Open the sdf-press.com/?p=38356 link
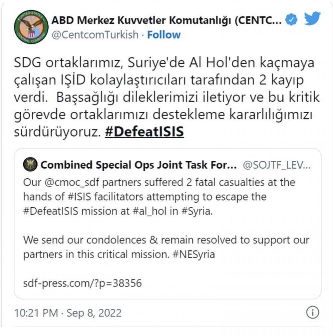Screen dimensions: 333x336 click(x=82, y=283)
